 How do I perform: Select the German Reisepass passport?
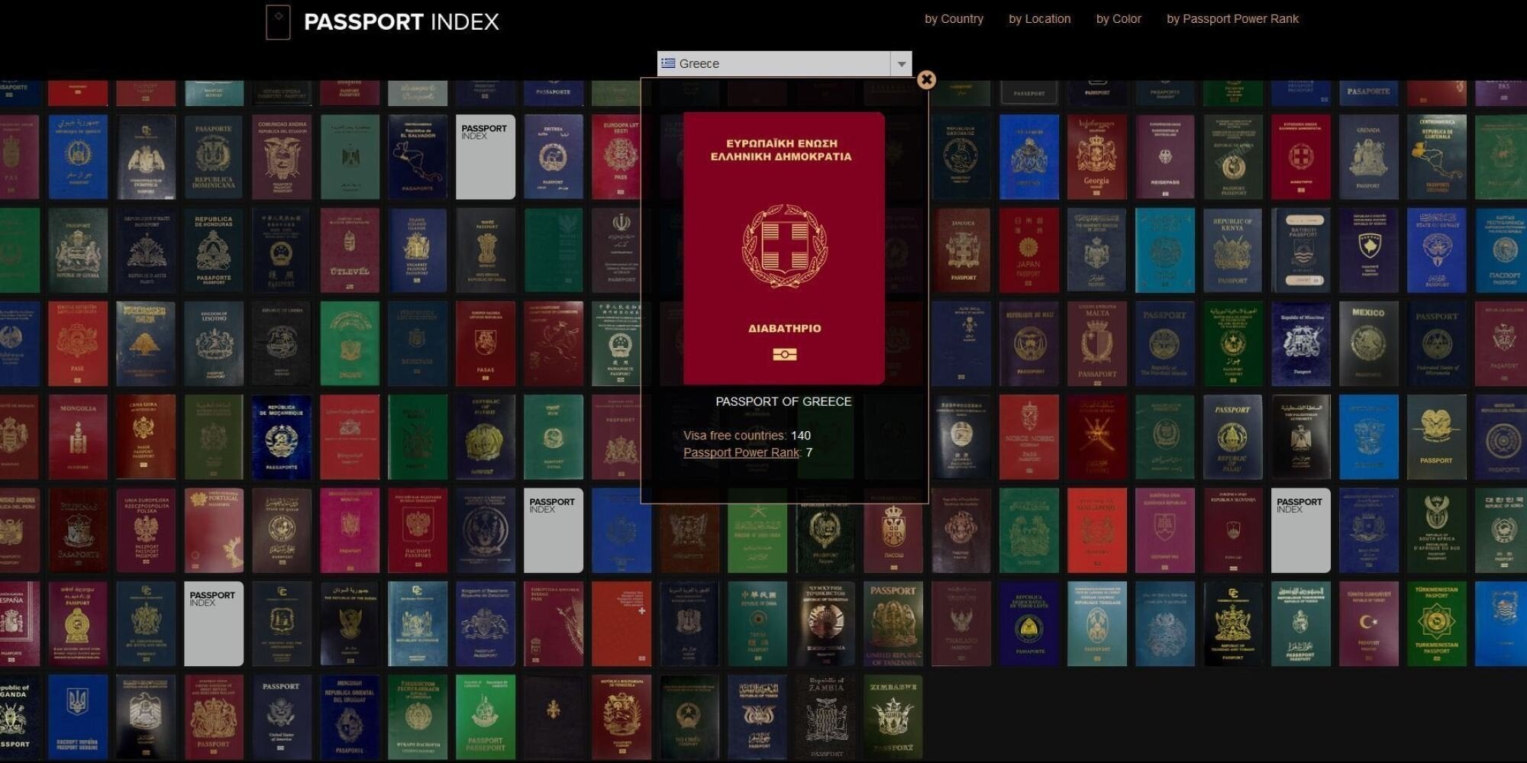1164,157
